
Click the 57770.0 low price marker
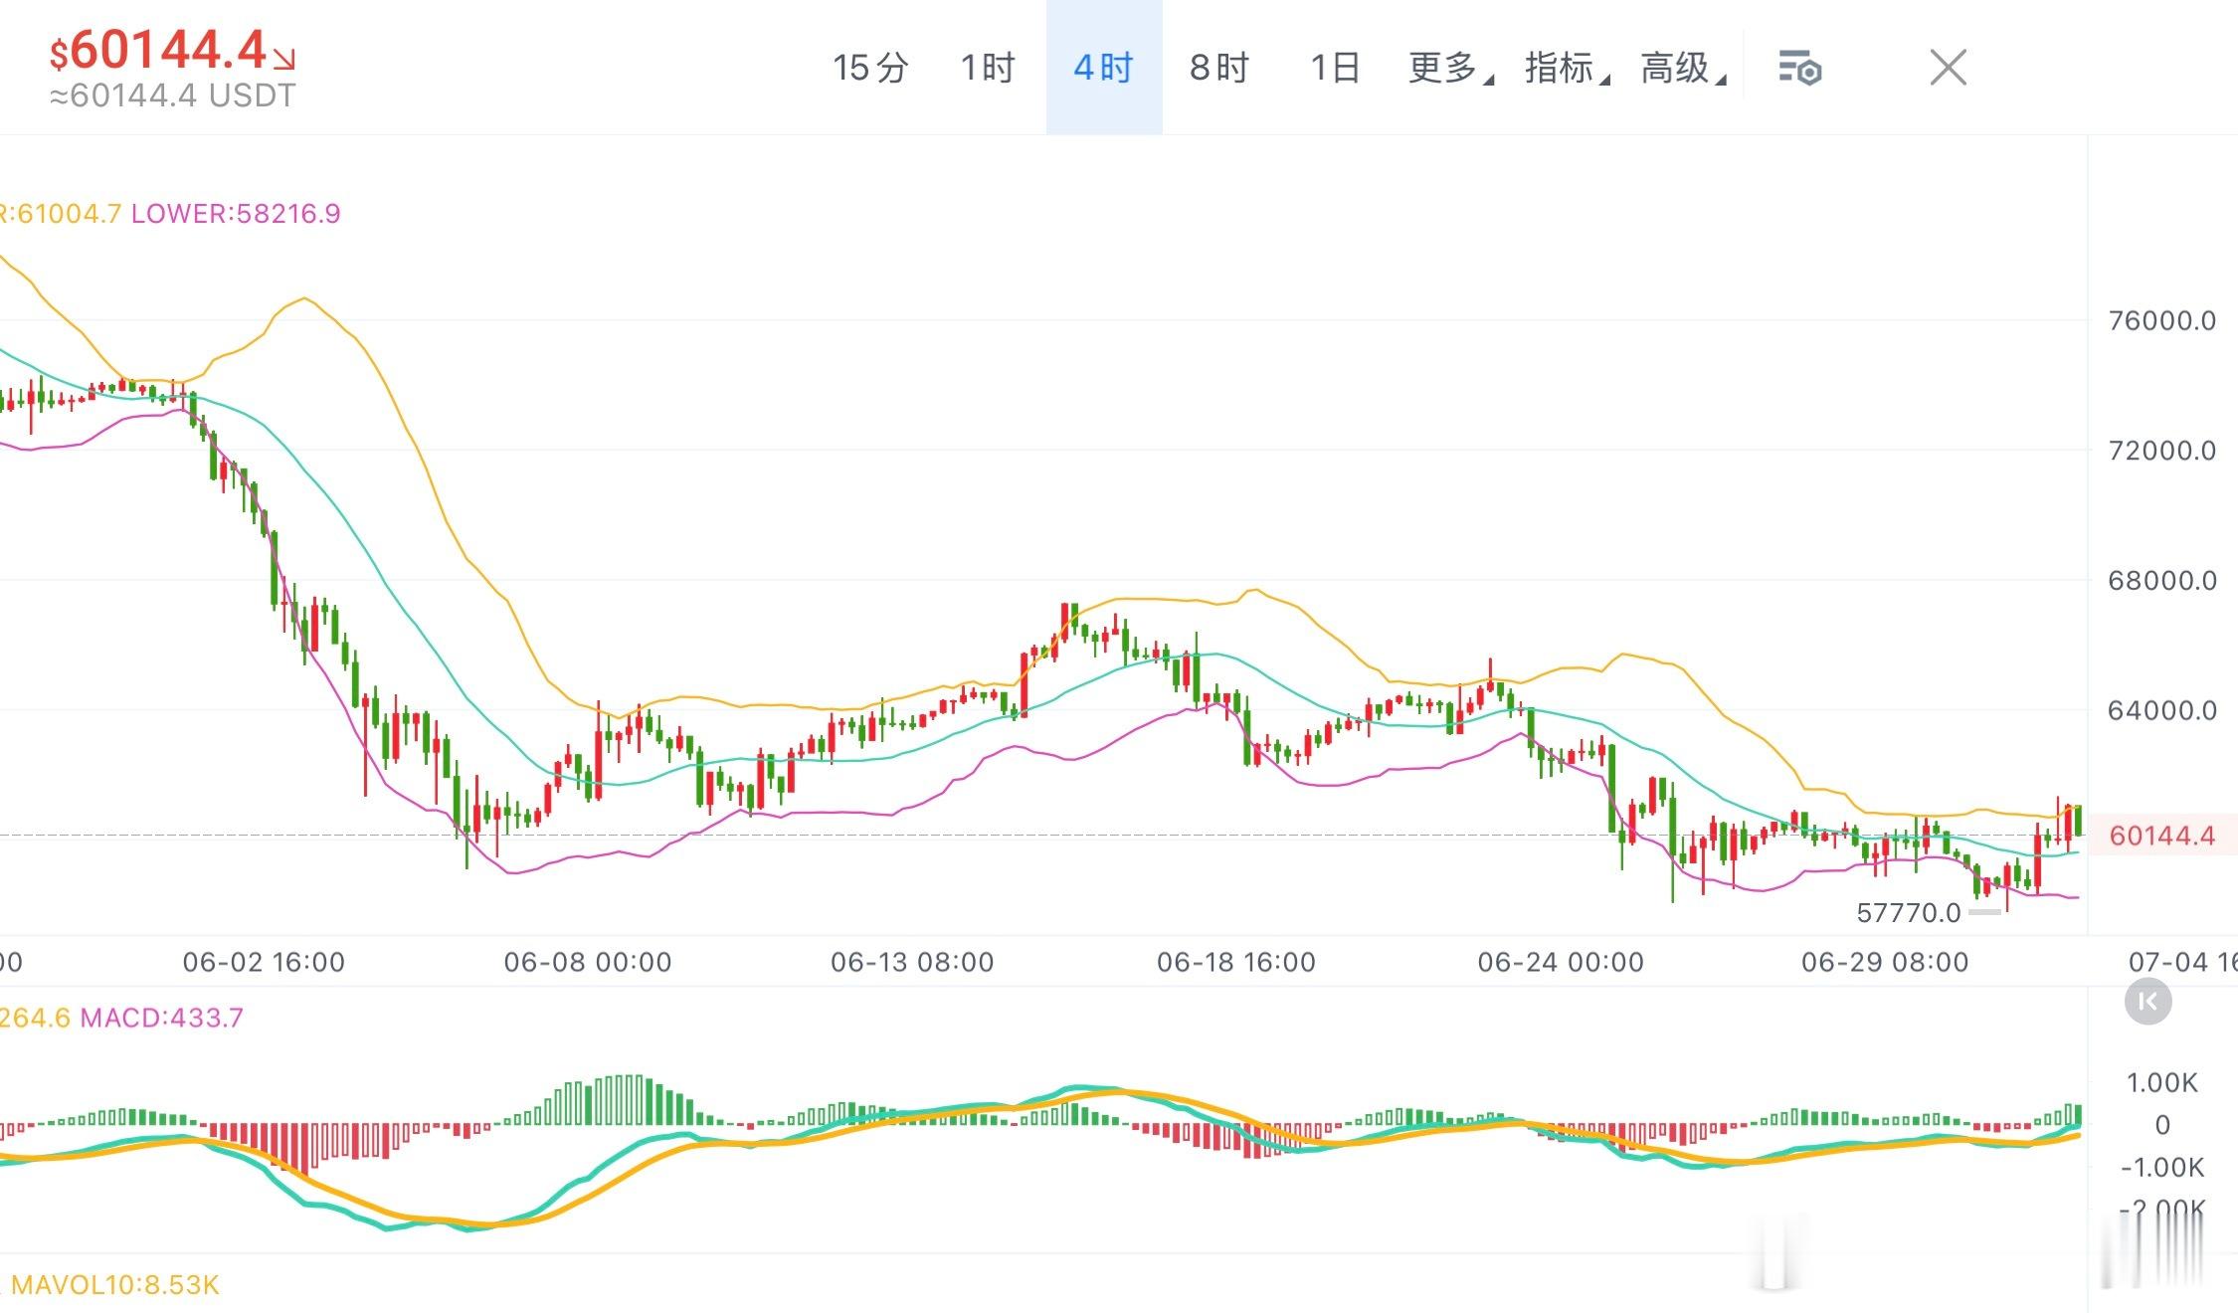click(1908, 912)
